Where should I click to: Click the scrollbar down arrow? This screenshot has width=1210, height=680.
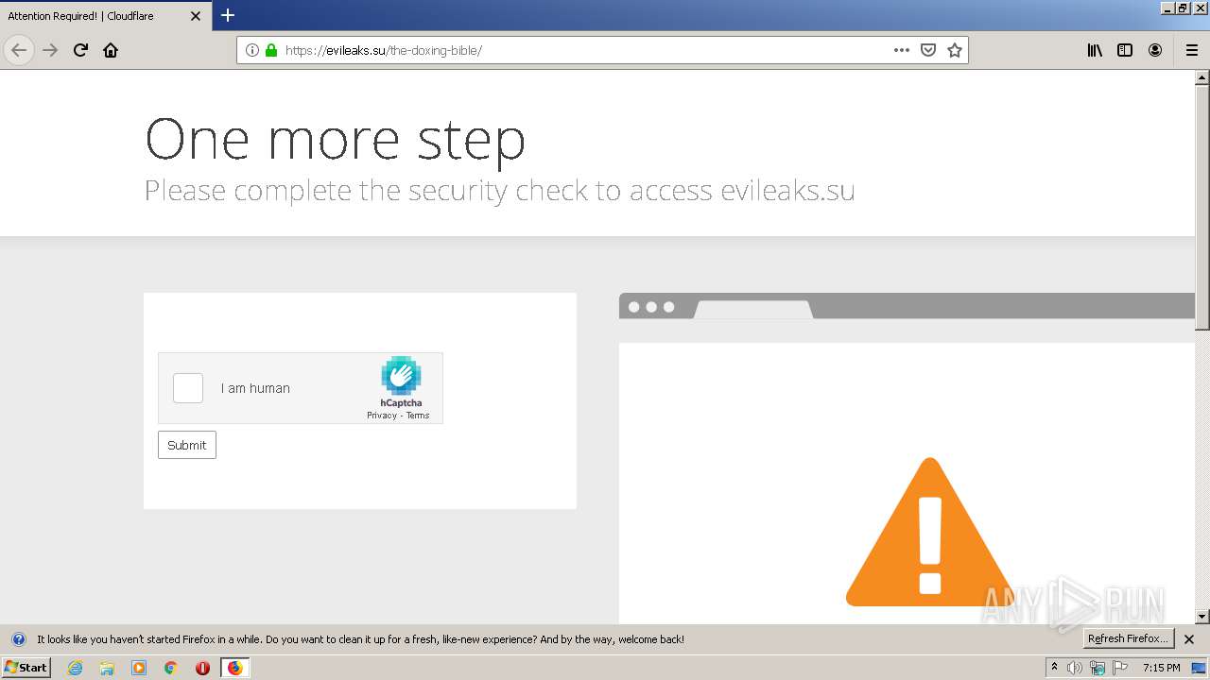(x=1202, y=617)
